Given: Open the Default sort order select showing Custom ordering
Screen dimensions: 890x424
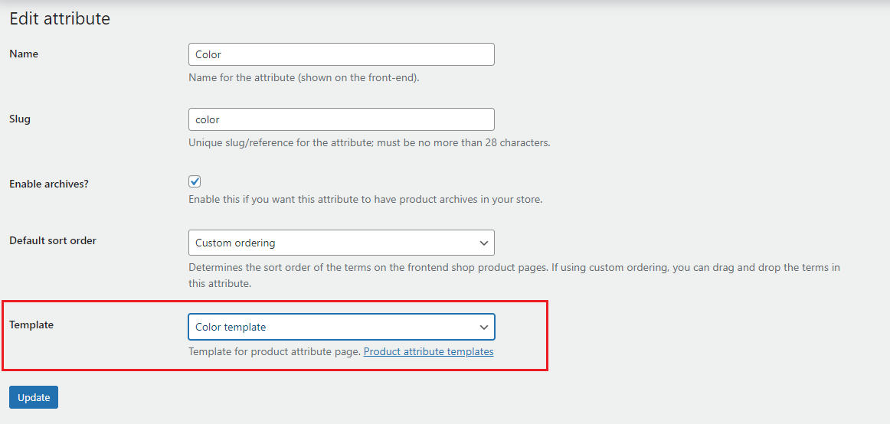Looking at the screenshot, I should (x=341, y=243).
